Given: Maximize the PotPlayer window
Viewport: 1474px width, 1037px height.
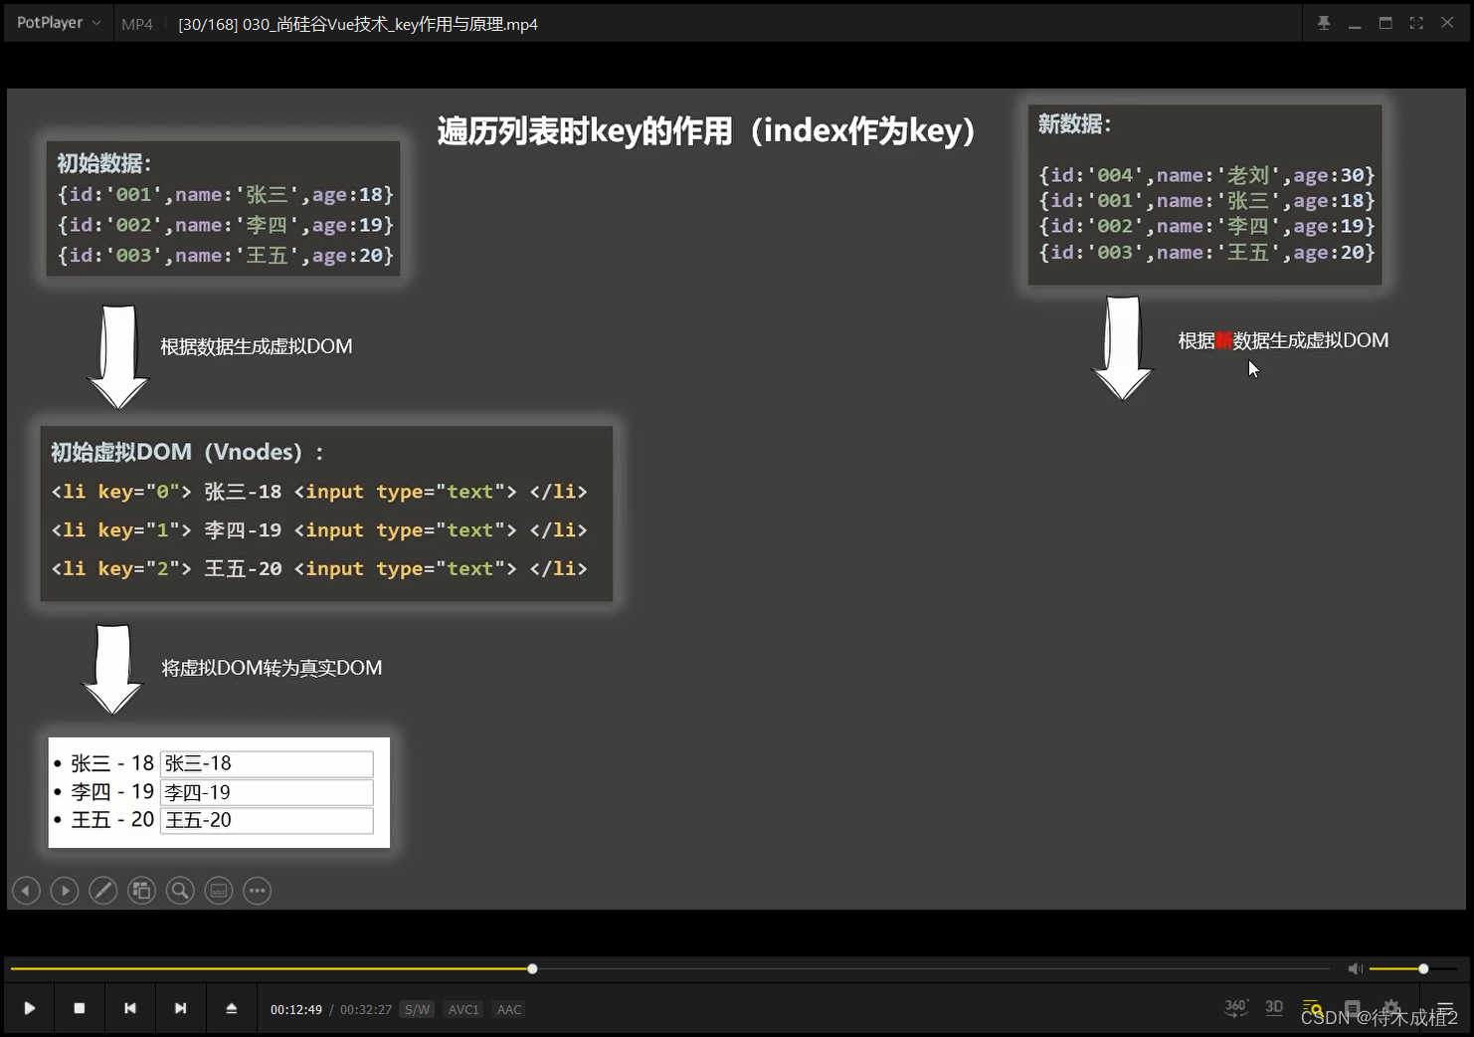Looking at the screenshot, I should click(1385, 23).
